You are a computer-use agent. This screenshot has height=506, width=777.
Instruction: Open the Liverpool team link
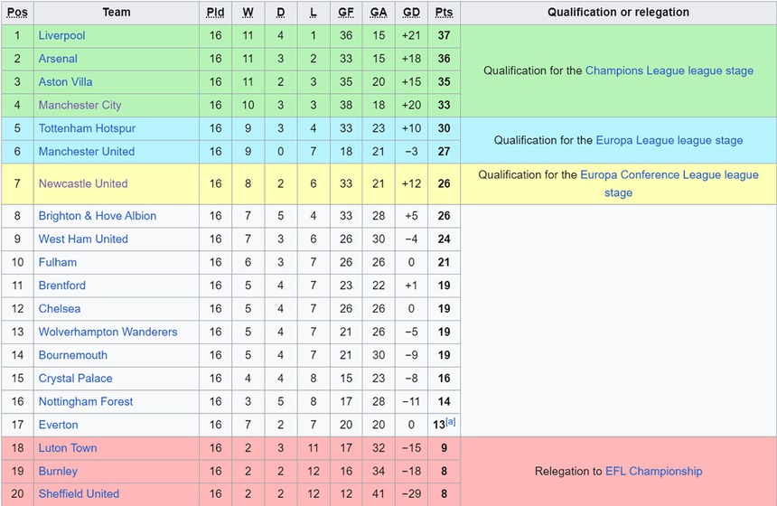[x=61, y=35]
